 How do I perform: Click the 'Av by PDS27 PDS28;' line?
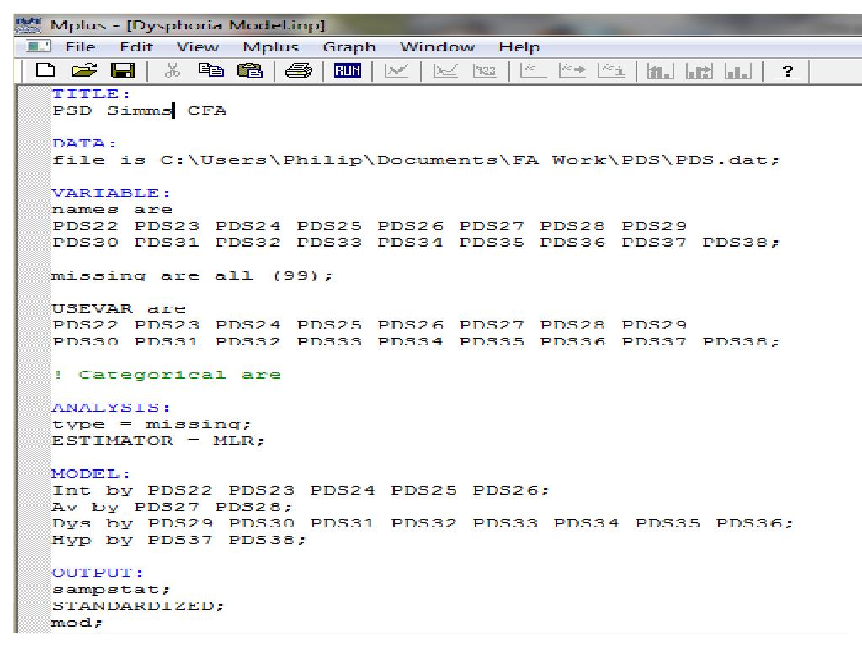pyautogui.click(x=172, y=506)
